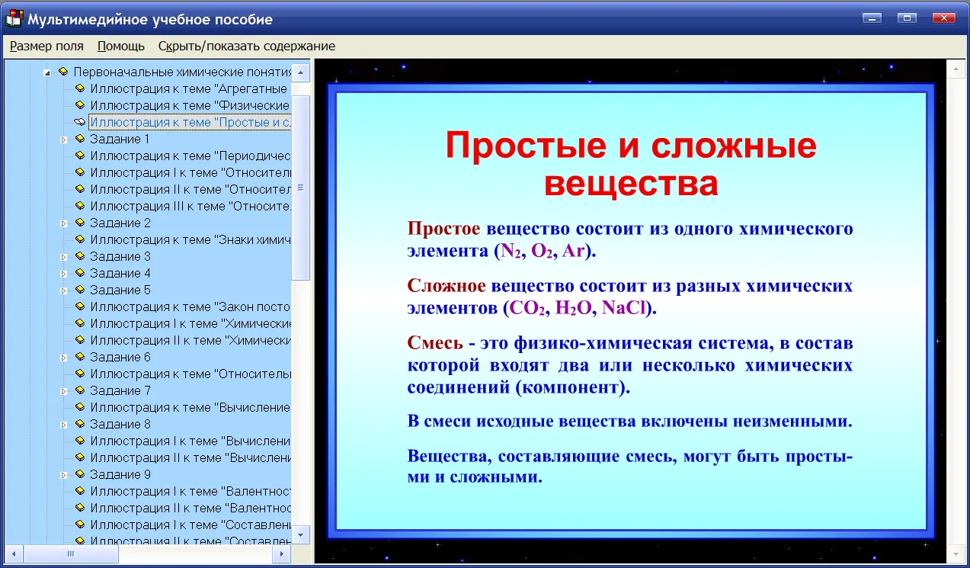Screen dimensions: 970x568
Task: Click content pane scrollbar up arrow
Action: pos(955,69)
